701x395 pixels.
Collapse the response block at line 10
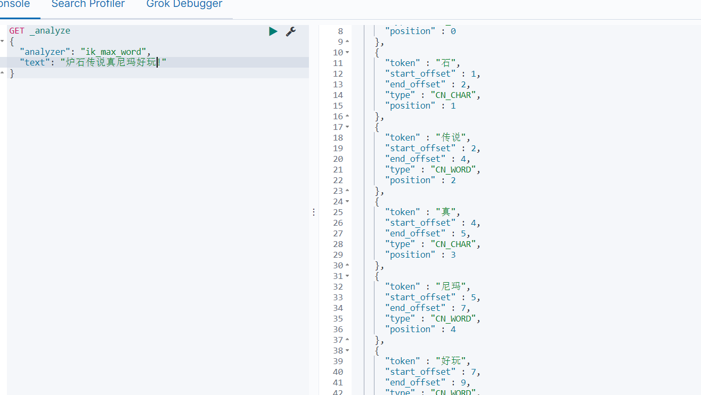pos(347,52)
